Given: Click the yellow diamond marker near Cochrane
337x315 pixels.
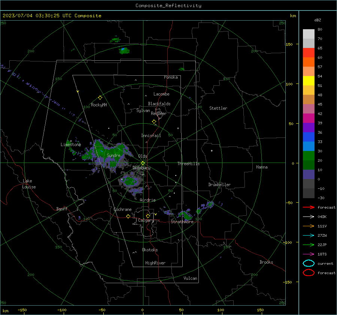Looking at the screenshot, I should (128, 216).
